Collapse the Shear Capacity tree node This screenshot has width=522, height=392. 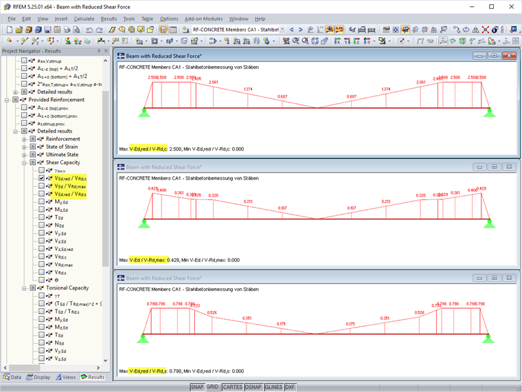pos(24,163)
